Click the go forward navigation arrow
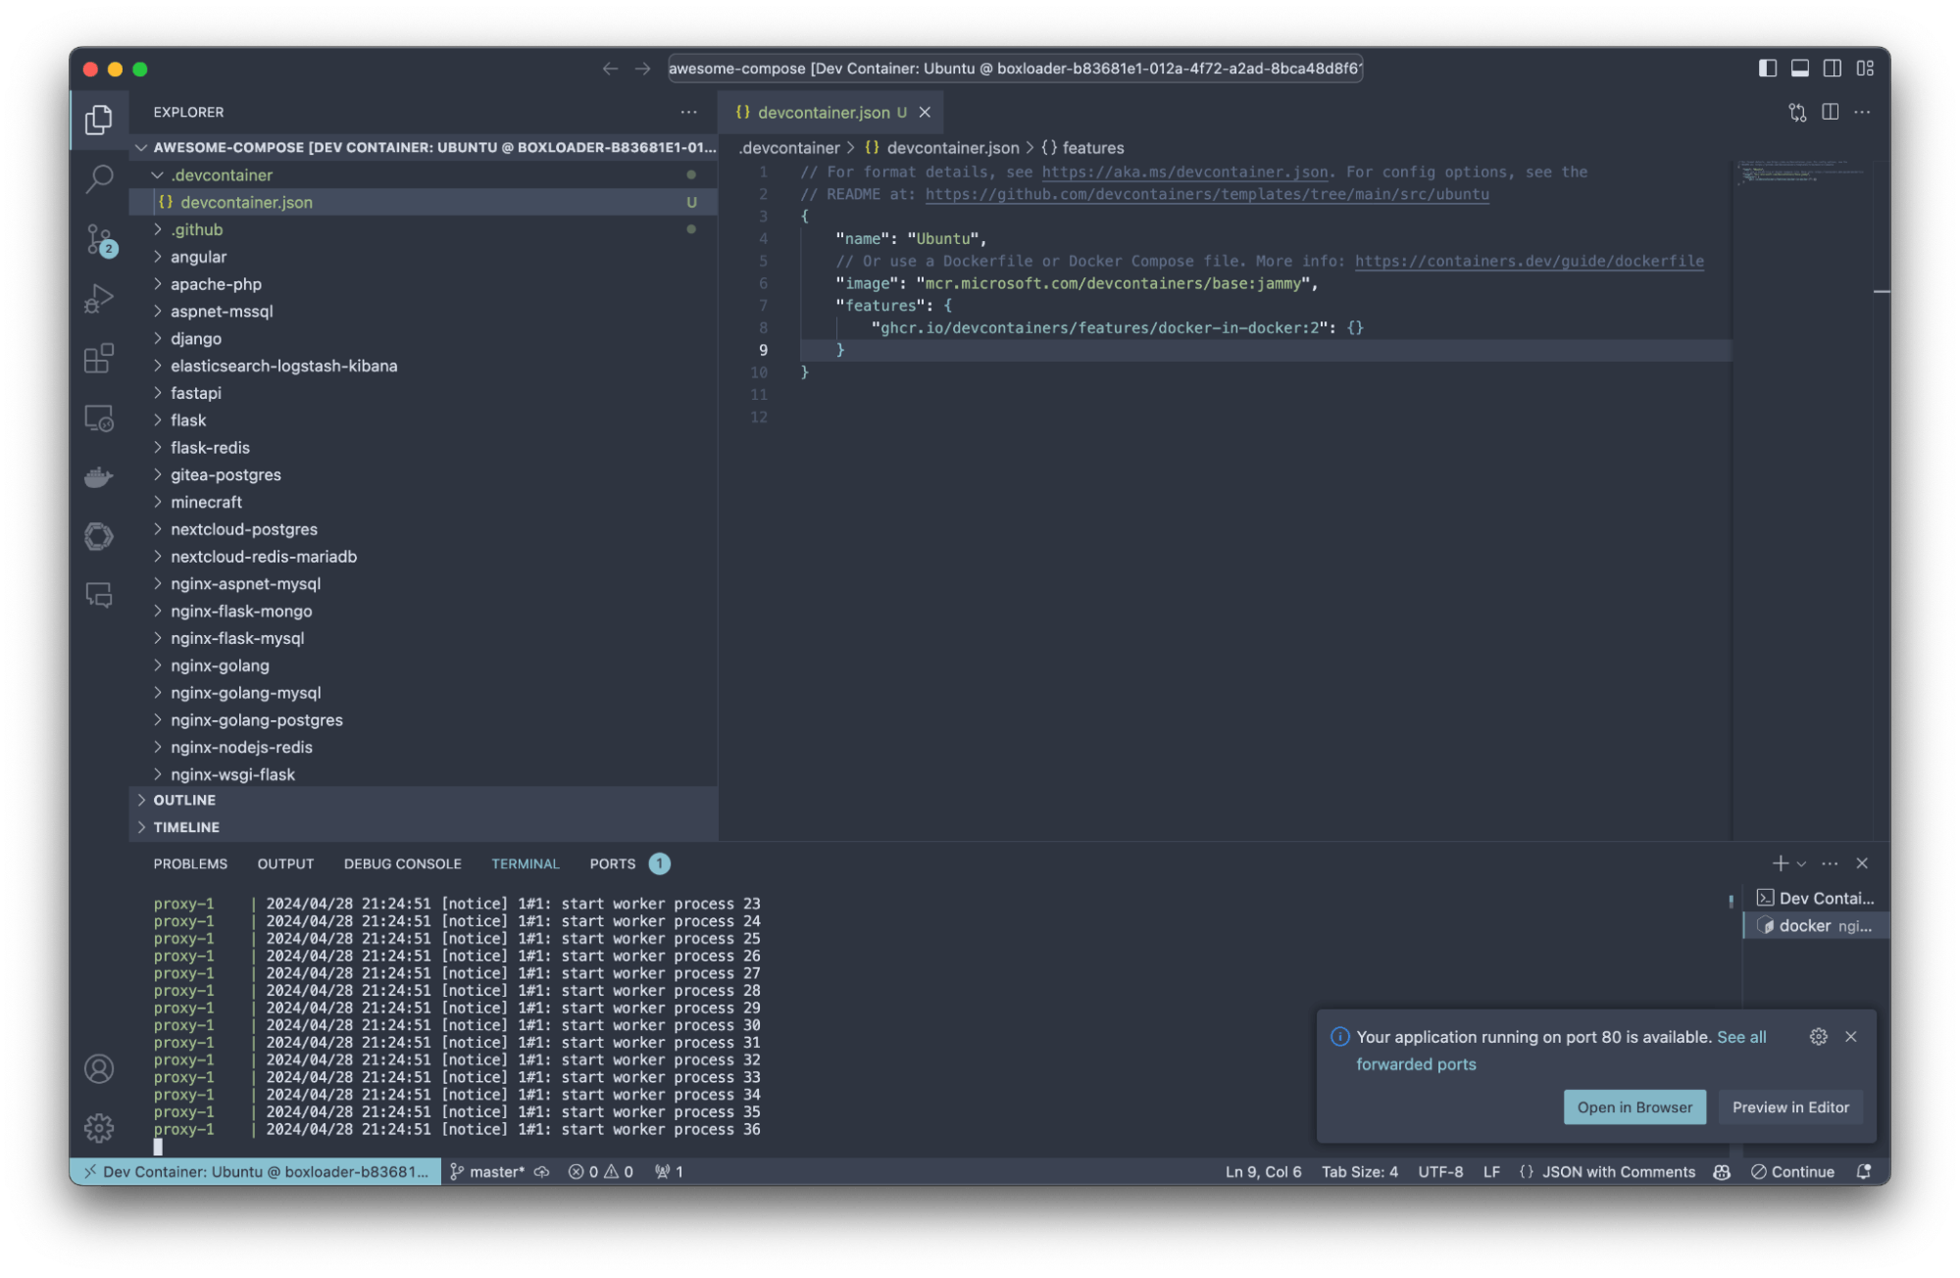 (642, 69)
